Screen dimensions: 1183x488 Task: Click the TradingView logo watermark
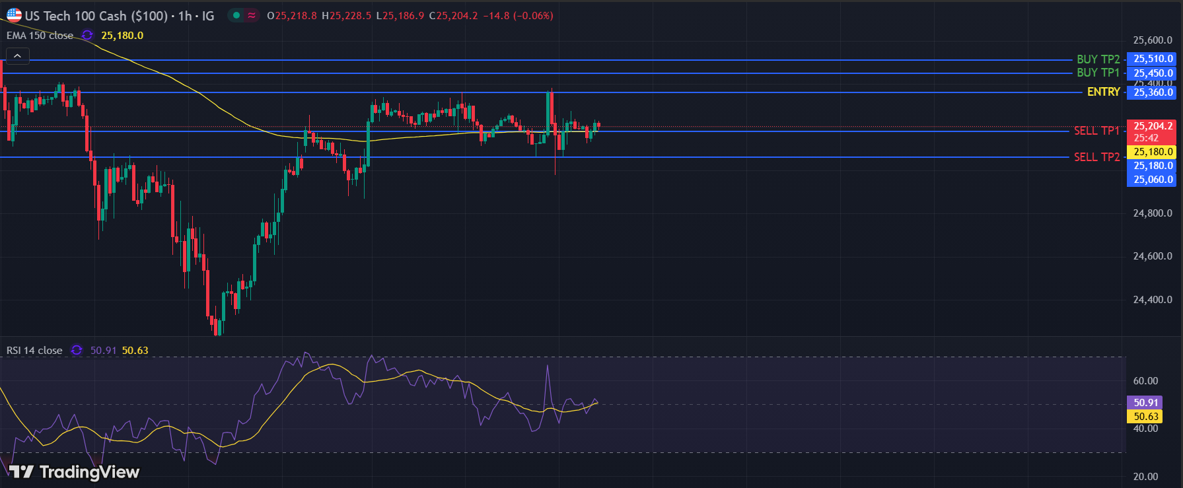74,471
